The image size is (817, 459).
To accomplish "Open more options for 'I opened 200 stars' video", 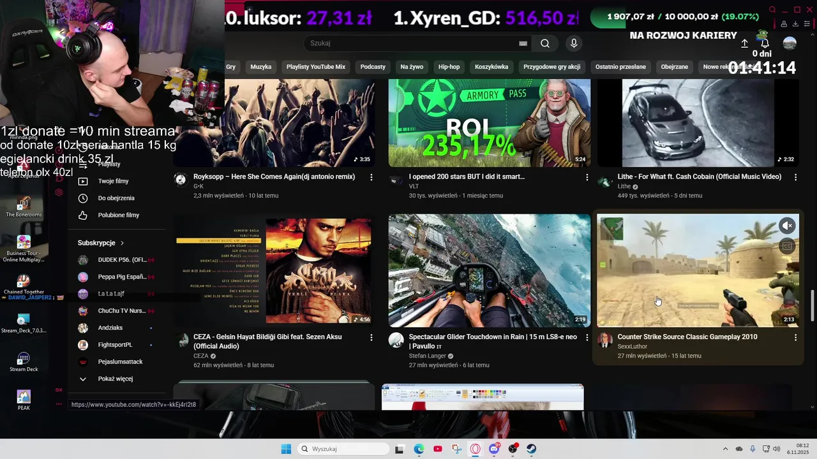I will pyautogui.click(x=587, y=177).
